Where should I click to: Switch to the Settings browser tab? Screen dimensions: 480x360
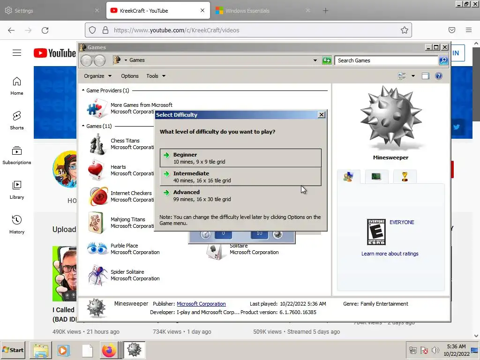click(x=52, y=11)
